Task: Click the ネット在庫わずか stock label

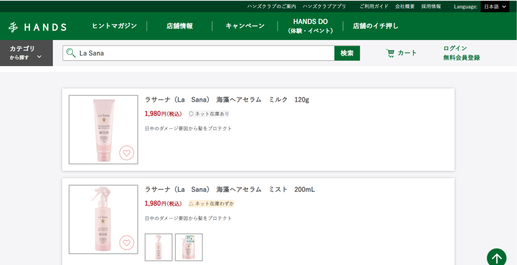Action: (x=211, y=204)
